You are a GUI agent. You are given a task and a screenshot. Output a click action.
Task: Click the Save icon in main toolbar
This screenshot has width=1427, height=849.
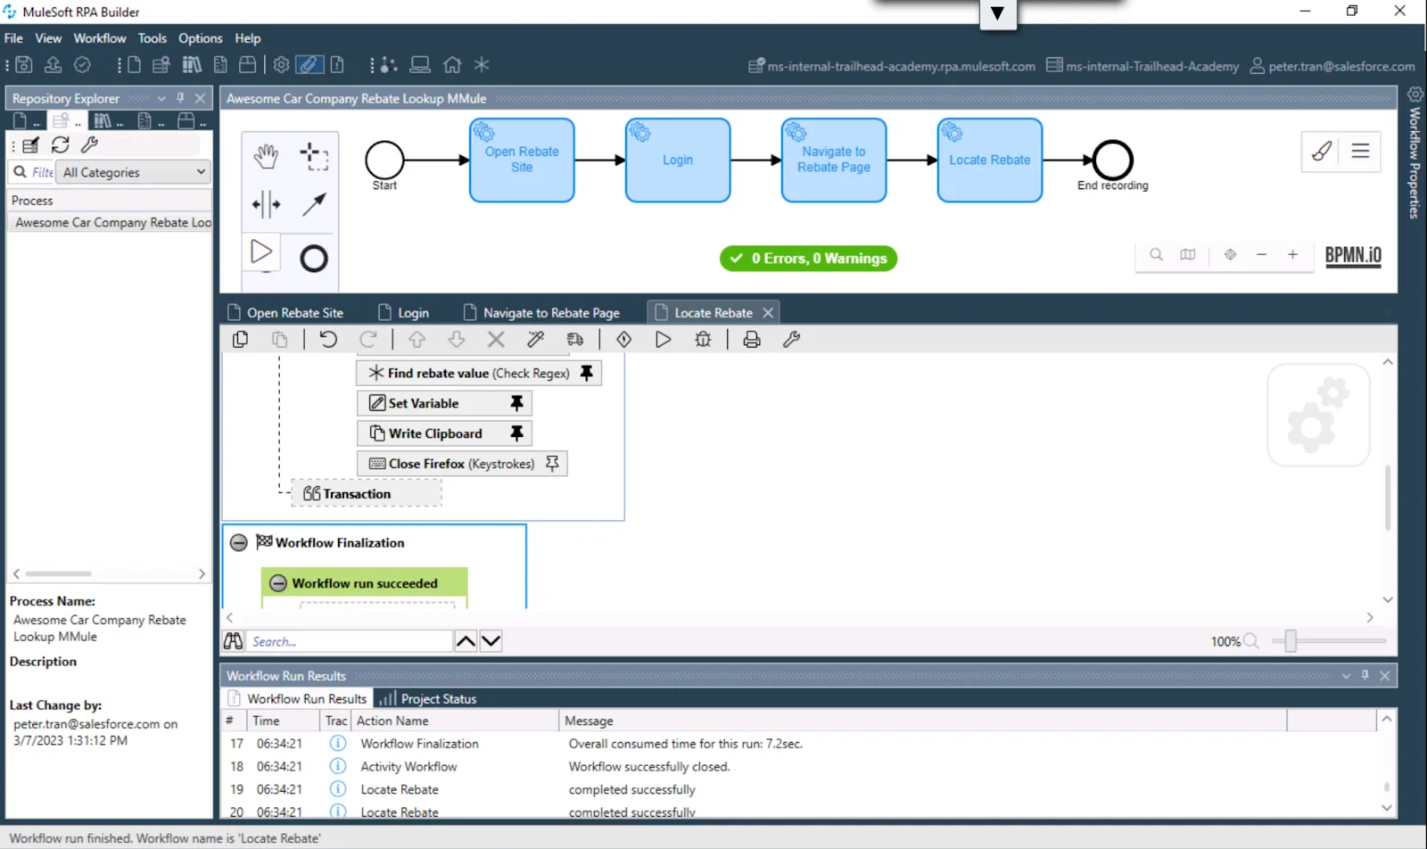pos(24,65)
